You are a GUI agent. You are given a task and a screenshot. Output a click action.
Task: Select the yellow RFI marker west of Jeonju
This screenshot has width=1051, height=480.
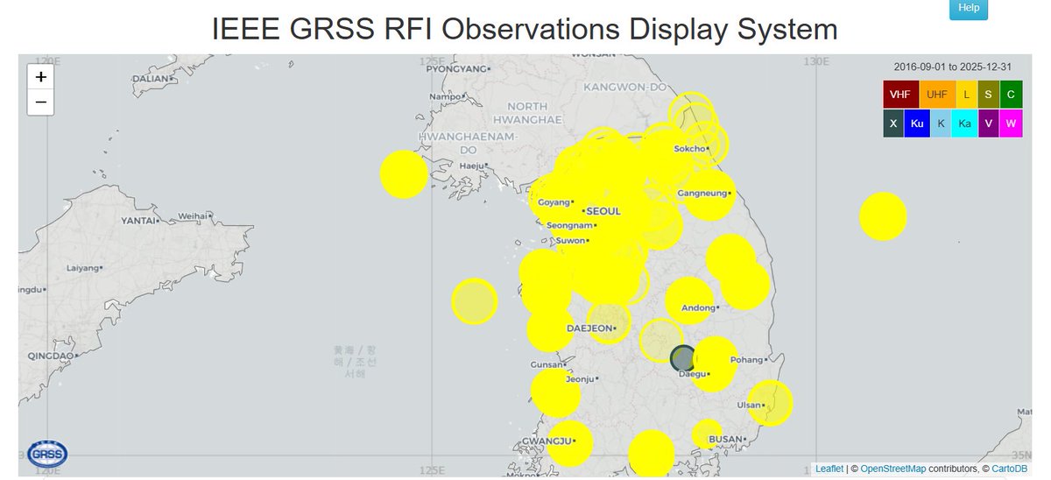pyautogui.click(x=555, y=393)
